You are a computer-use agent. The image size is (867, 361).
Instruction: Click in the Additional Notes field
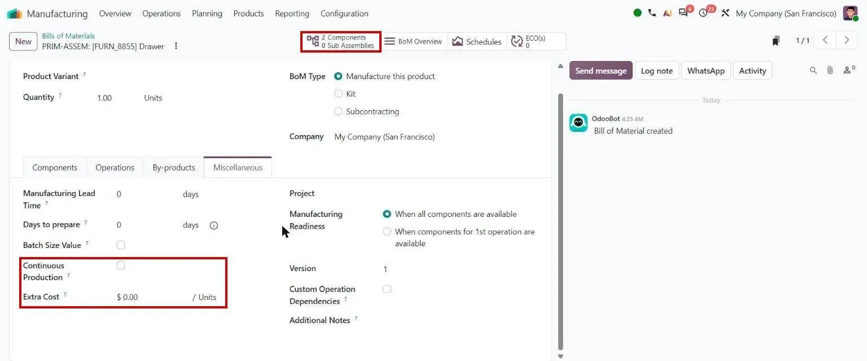click(x=460, y=320)
